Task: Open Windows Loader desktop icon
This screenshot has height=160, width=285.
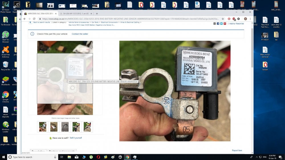Action: (x=6, y=127)
